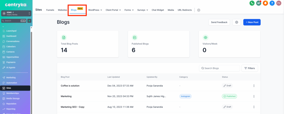Screen dimensions: 284x114
Task: Open the URL Redirects tab
Action: 184,10
